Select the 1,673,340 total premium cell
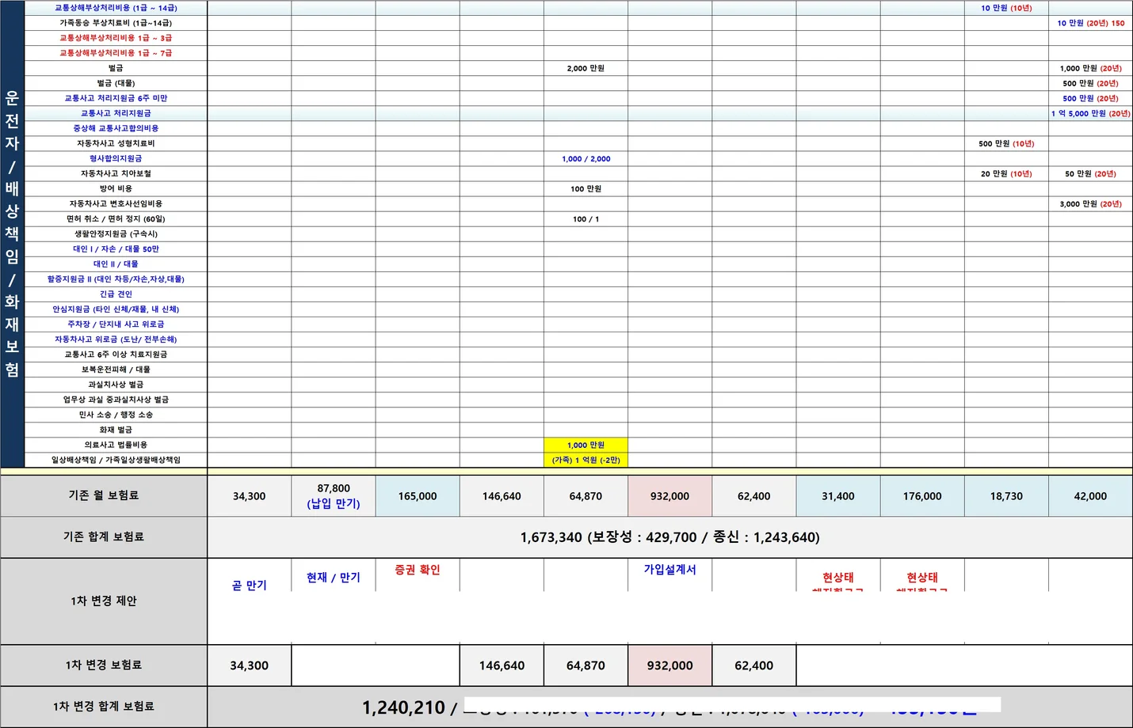This screenshot has height=728, width=1133. pos(669,537)
